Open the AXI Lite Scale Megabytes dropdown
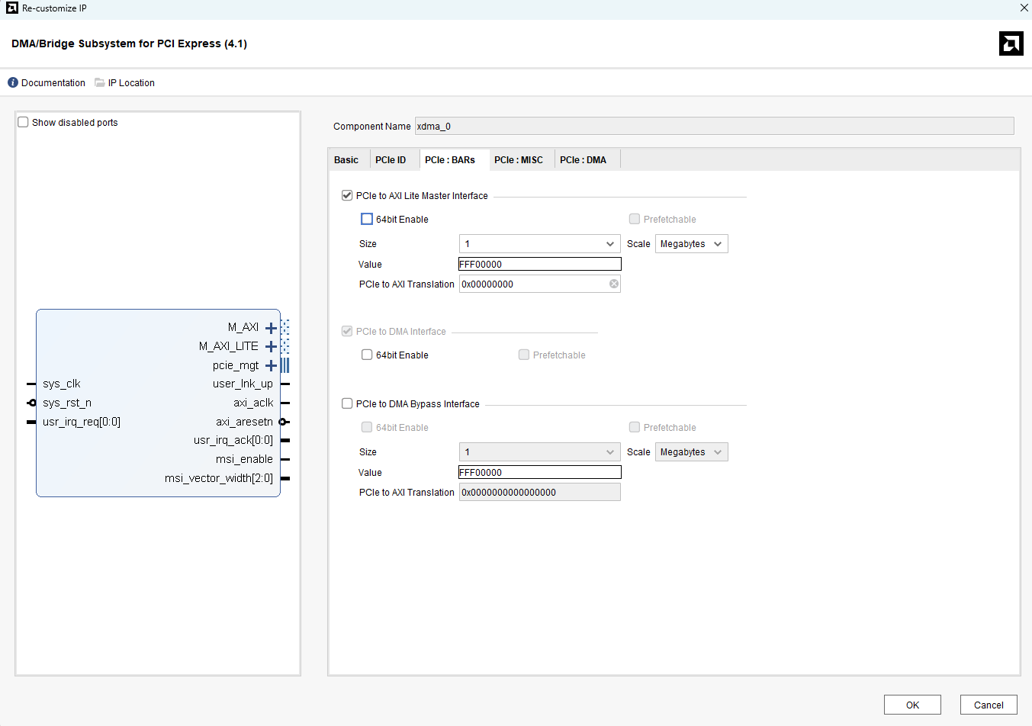1032x726 pixels. coord(691,244)
